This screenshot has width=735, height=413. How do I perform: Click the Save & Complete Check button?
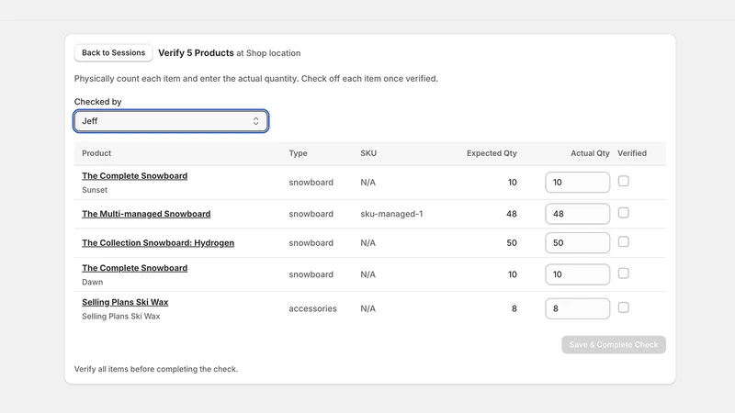614,345
